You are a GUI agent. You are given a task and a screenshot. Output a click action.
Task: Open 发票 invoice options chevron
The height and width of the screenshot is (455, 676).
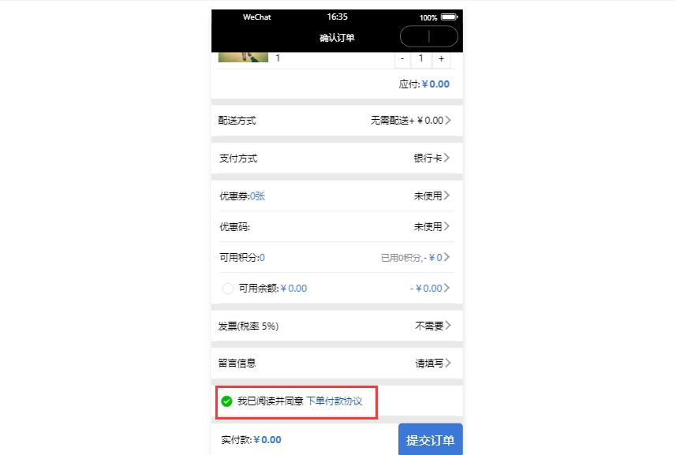pos(448,326)
